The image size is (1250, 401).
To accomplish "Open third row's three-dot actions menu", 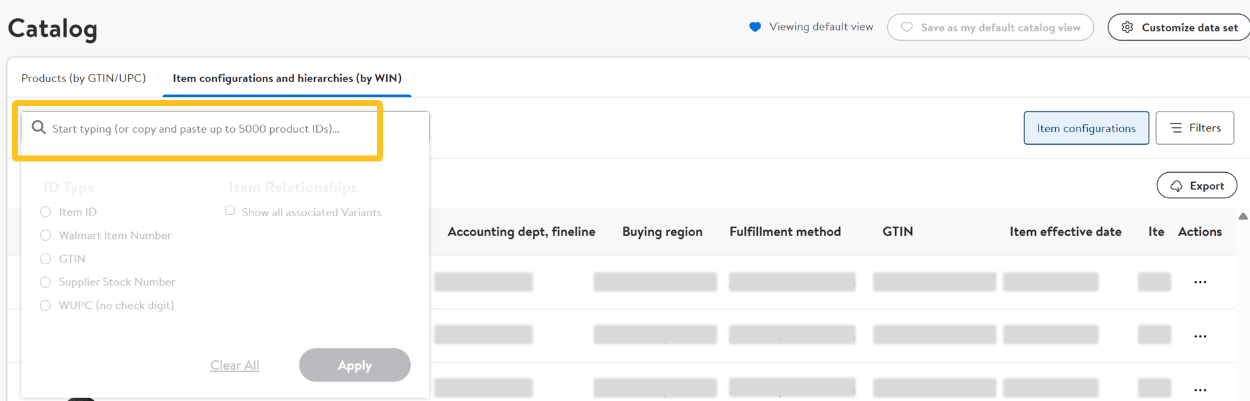I will tap(1200, 390).
